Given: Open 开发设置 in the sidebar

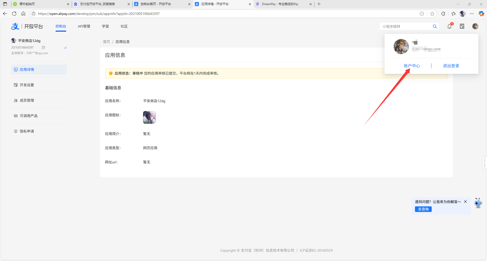Looking at the screenshot, I should pos(27,85).
